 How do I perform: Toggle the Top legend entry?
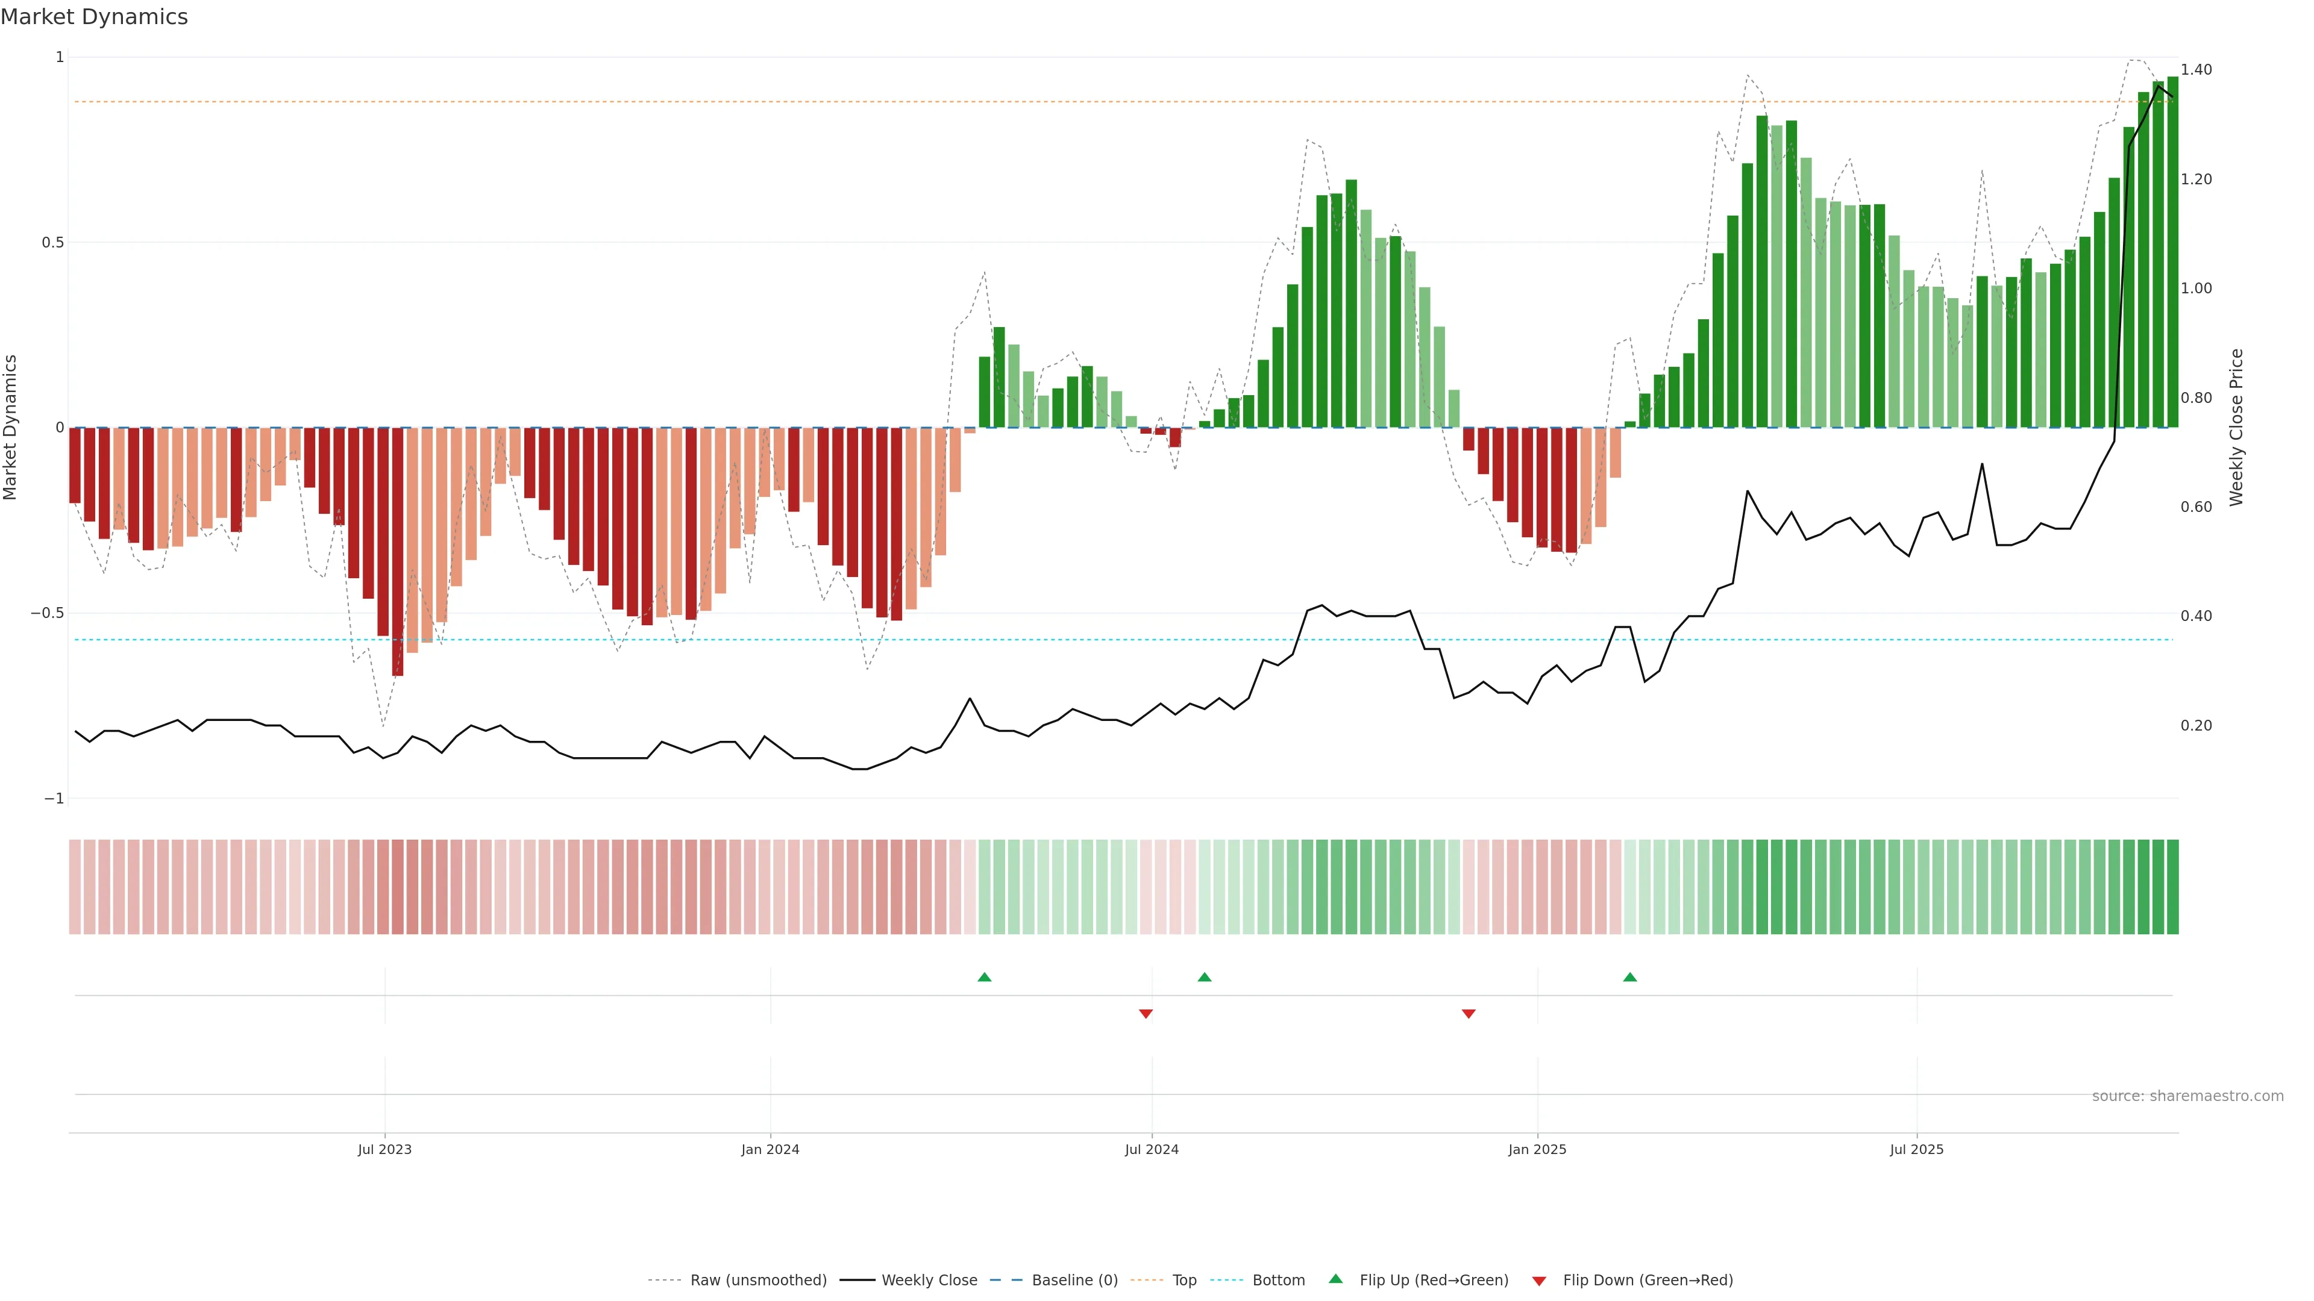click(1183, 1281)
